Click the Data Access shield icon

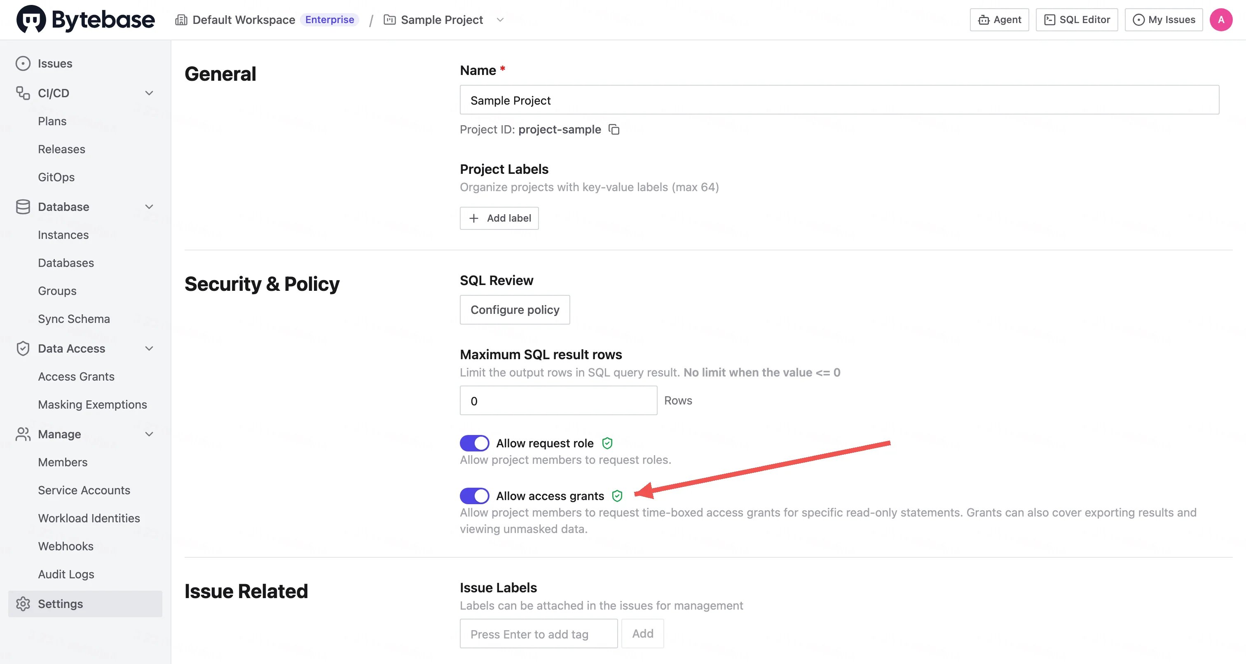(23, 348)
